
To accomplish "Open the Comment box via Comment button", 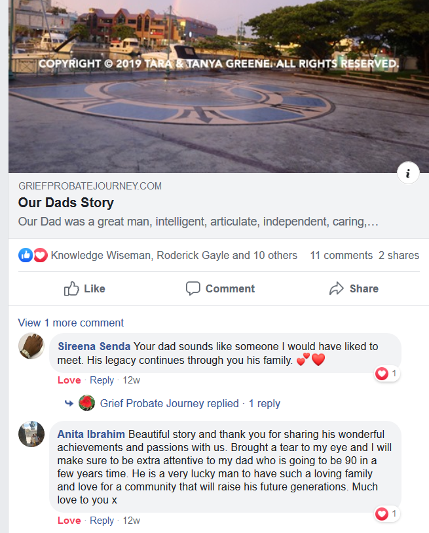I will [220, 288].
